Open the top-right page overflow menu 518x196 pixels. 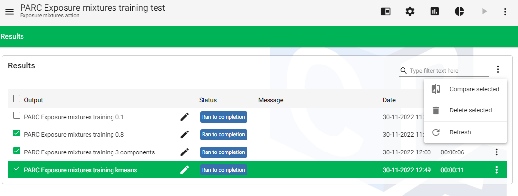[x=505, y=12]
